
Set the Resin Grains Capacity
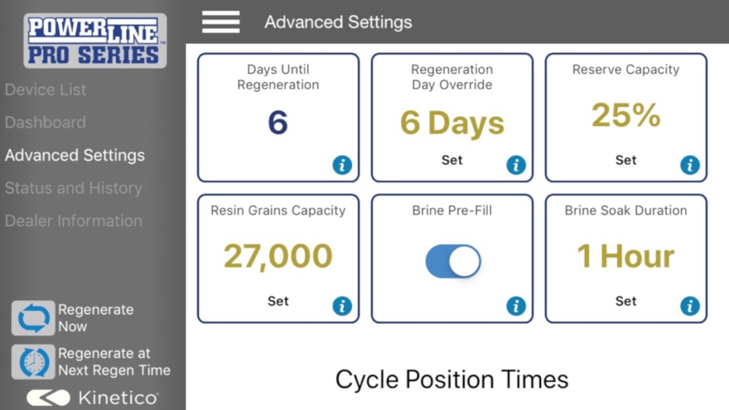pyautogui.click(x=278, y=301)
